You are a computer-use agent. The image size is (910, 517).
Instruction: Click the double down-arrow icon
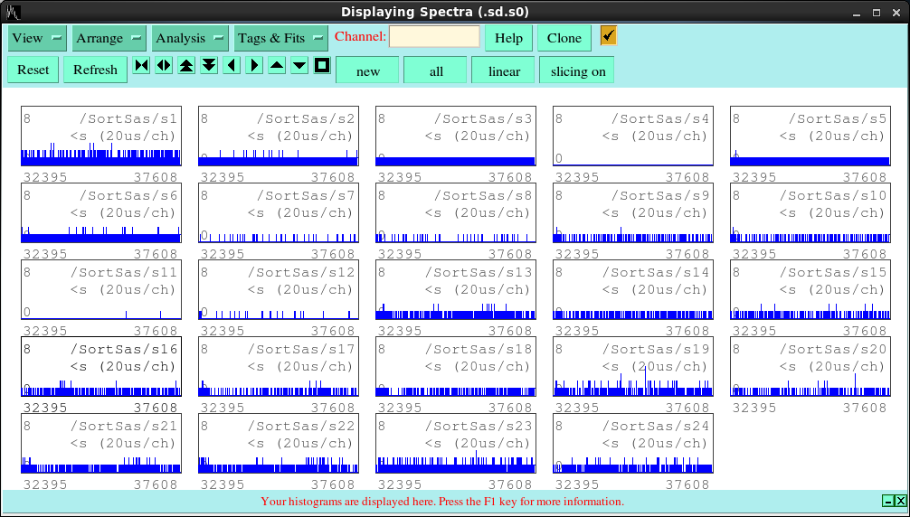(x=209, y=66)
